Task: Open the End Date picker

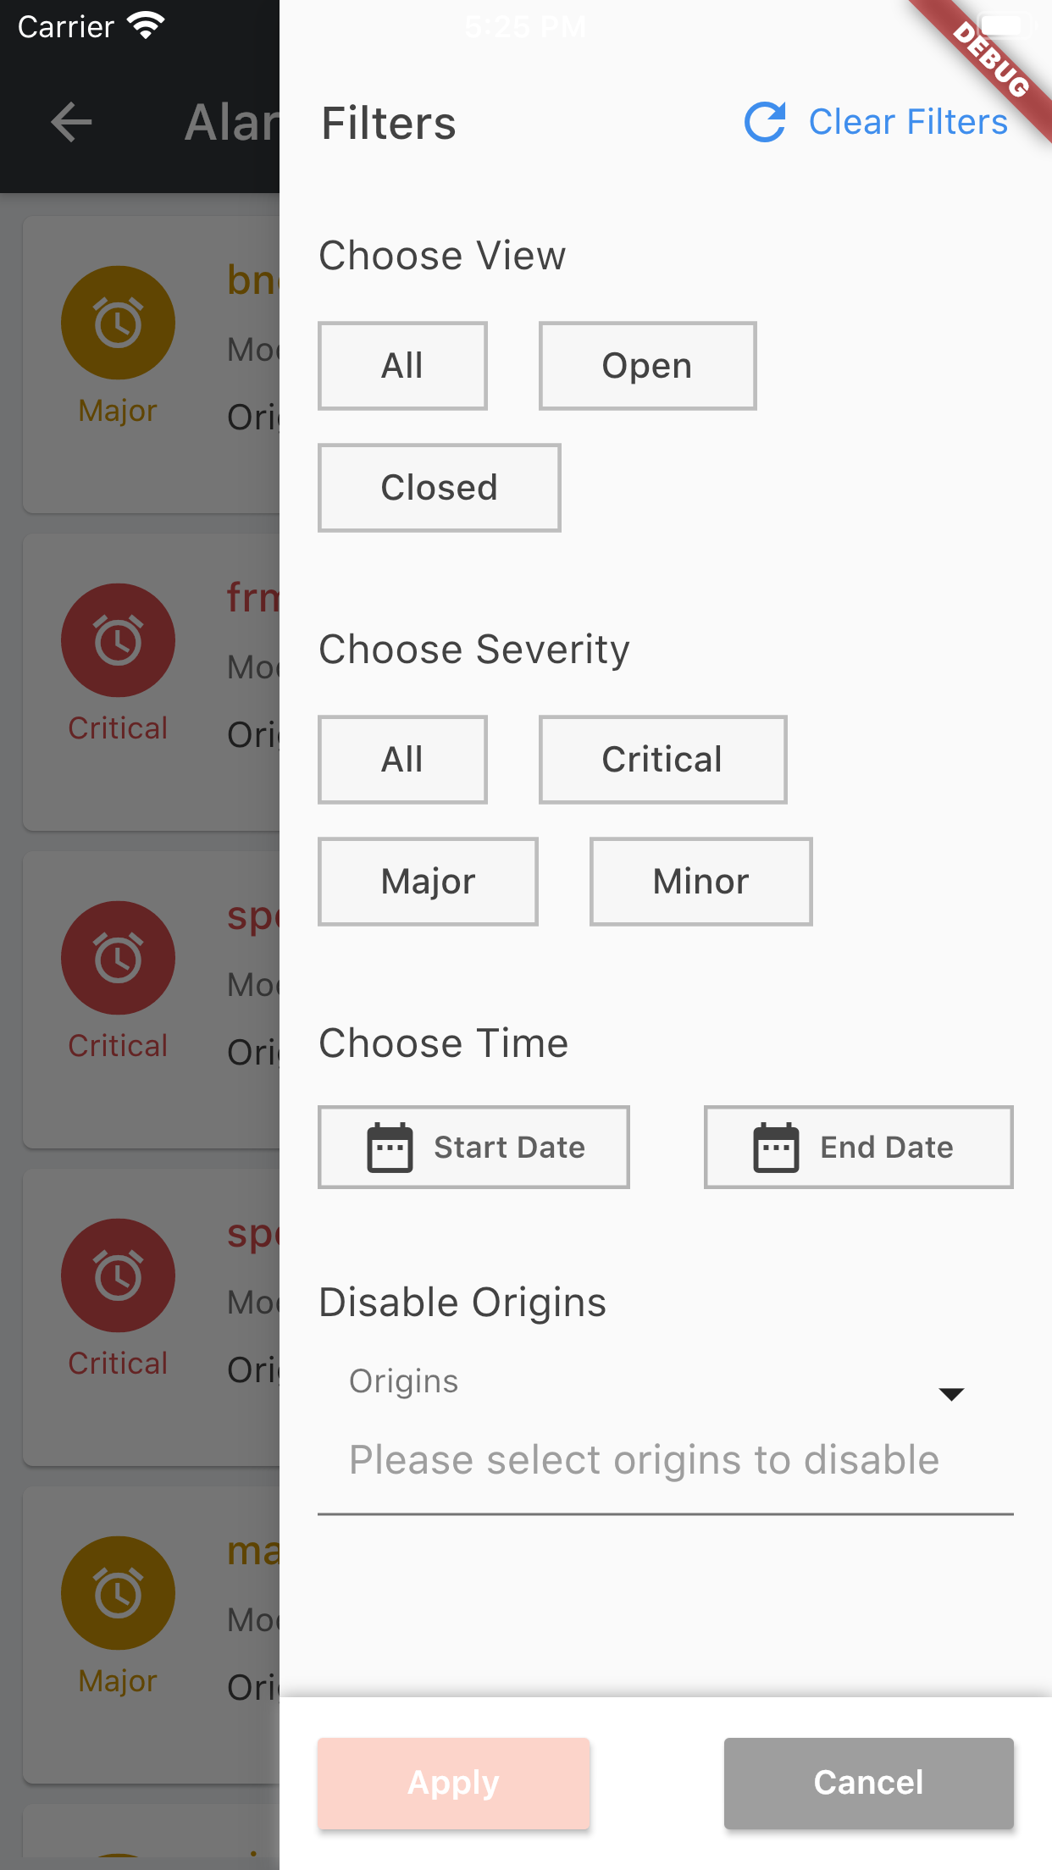Action: coord(859,1148)
